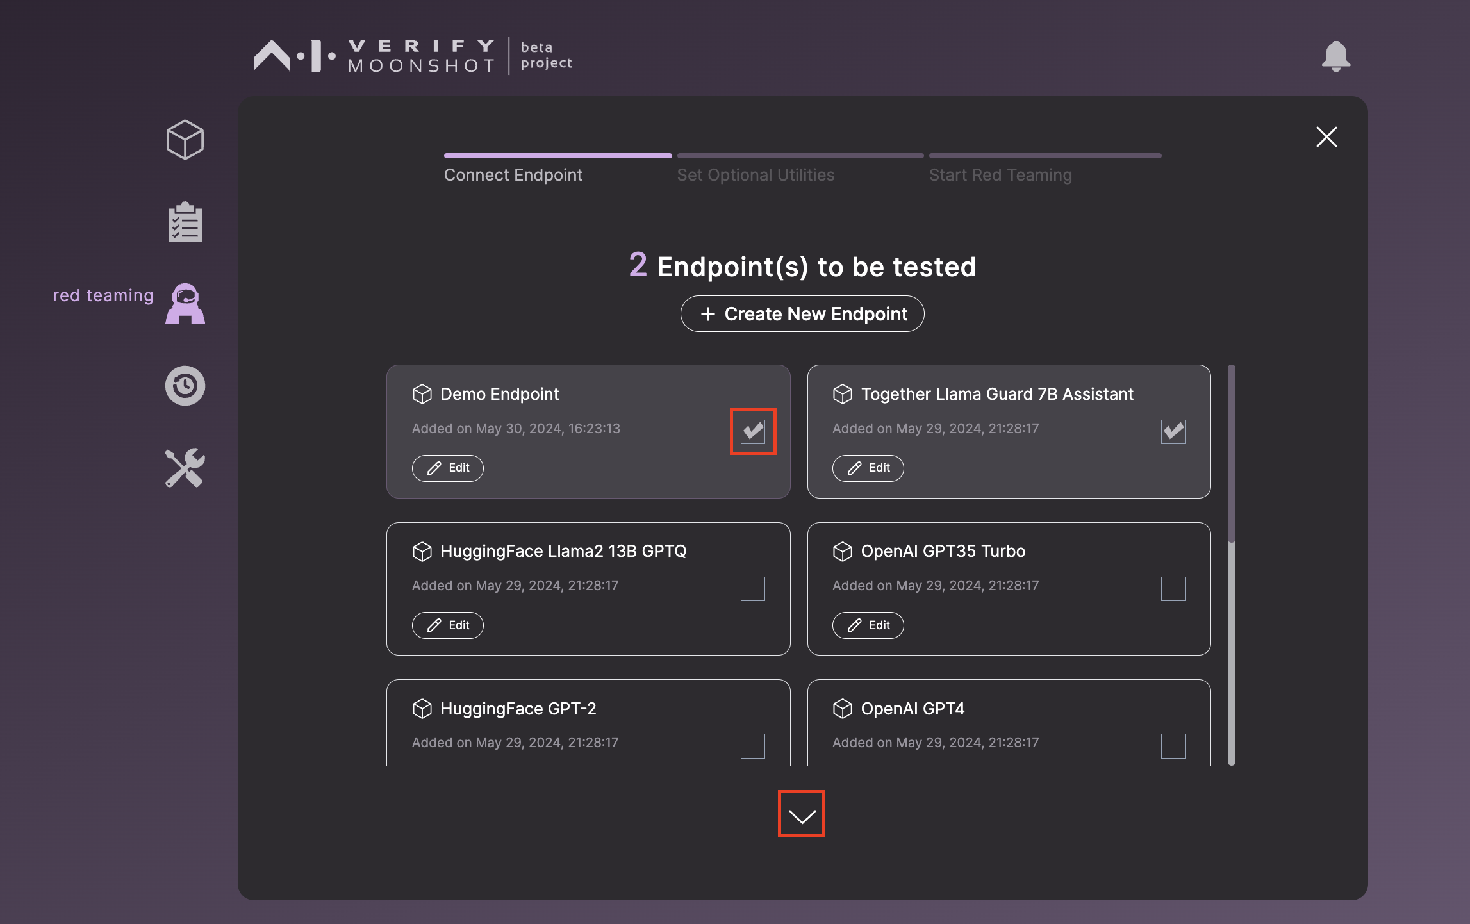1470x924 pixels.
Task: Edit Together Llama Guard 7B Assistant endpoint
Action: click(x=868, y=468)
